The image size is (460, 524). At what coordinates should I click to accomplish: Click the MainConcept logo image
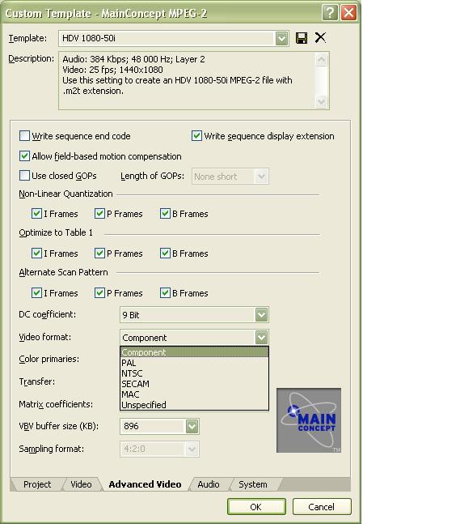309,420
